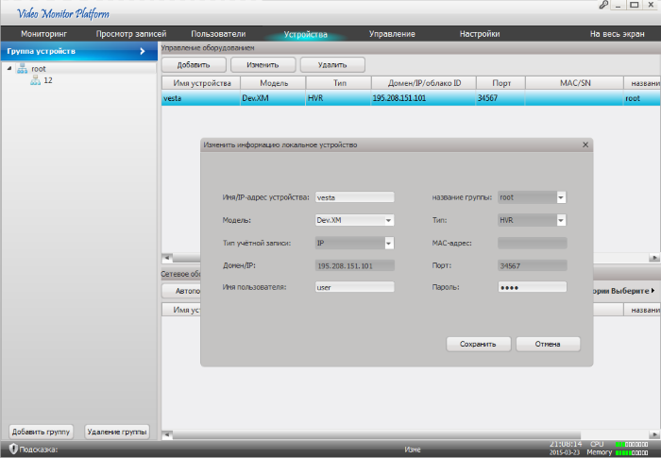Select the root tree item
Image resolution: width=661 pixels, height=458 pixels.
click(39, 69)
